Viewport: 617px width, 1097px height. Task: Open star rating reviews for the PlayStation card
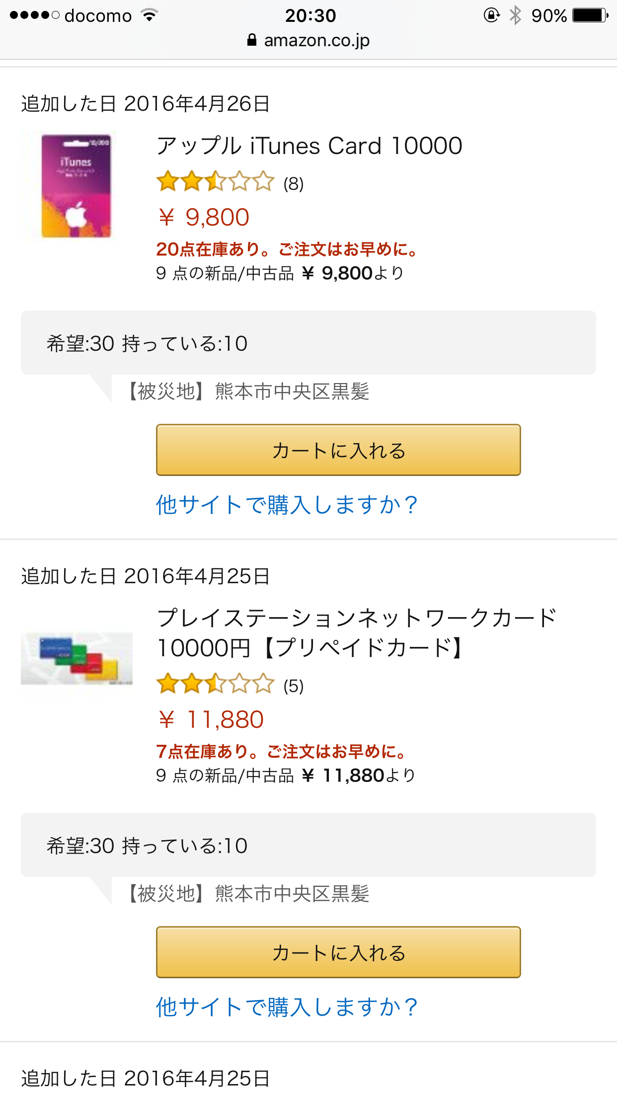click(216, 684)
